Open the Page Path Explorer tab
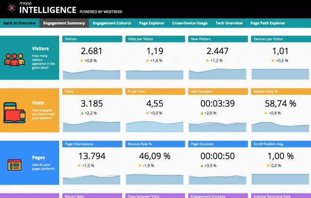 (x=268, y=23)
